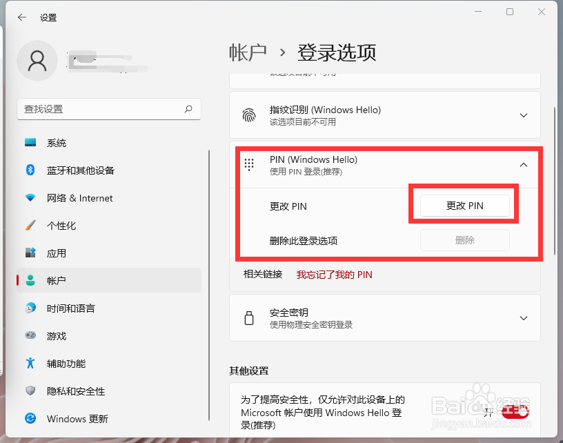Select the Time and language globe icon

[x=30, y=308]
